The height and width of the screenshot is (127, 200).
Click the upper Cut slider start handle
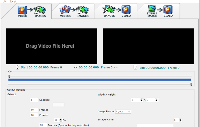(x=9, y=76)
